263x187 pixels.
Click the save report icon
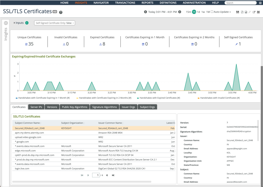(x=238, y=12)
